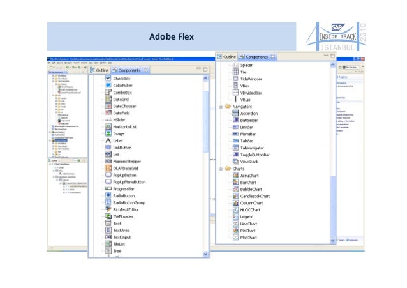Select the HorizontalList component icon

click(108, 126)
